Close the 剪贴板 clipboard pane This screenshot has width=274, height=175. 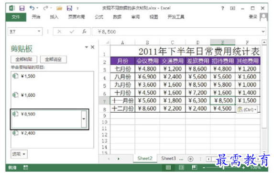93,47
